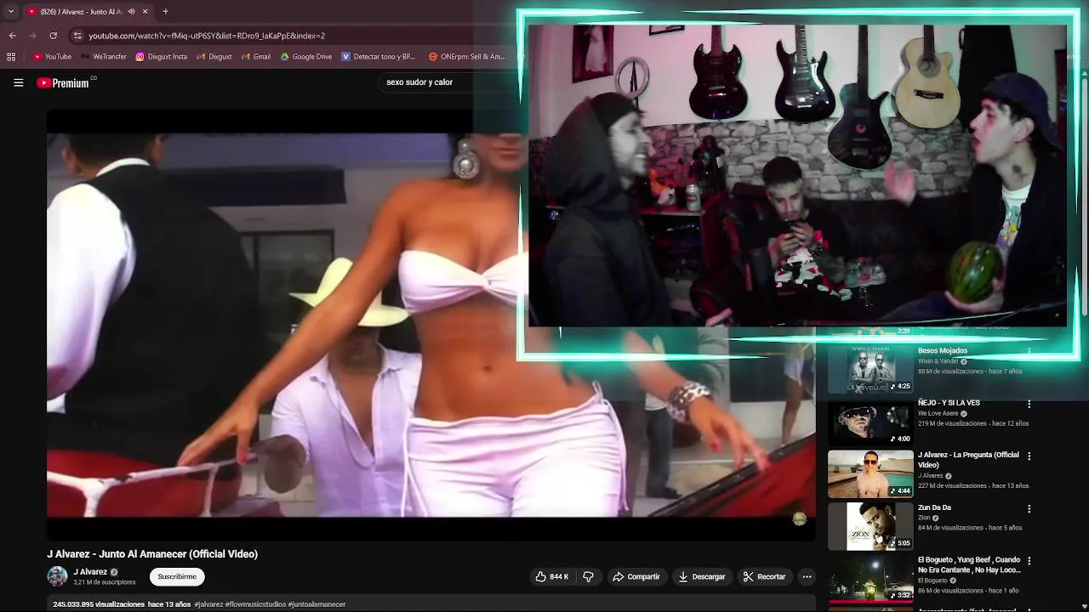Viewport: 1089px width, 612px height.
Task: Dislike the video
Action: click(588, 576)
